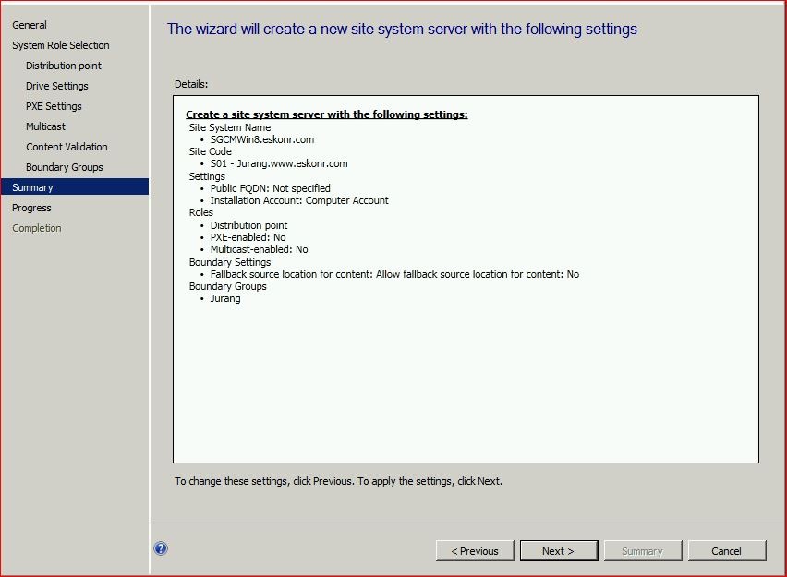Screen dimensions: 787x577
Task: Select the Boundary Groups page
Action: [64, 167]
